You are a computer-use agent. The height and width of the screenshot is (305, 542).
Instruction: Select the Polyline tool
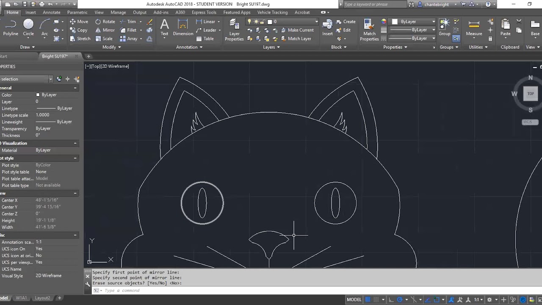click(x=11, y=28)
